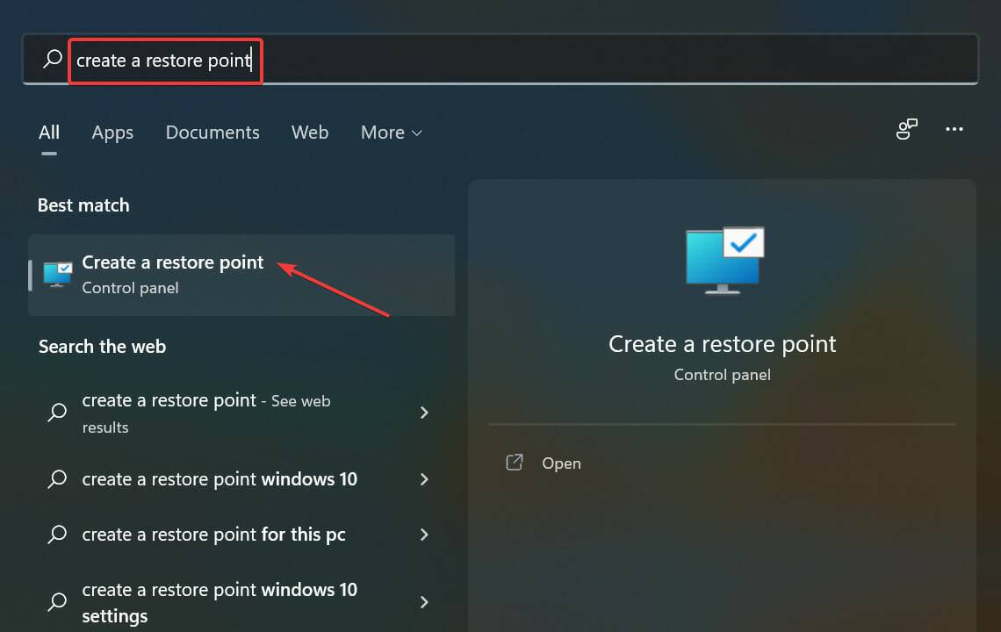Open the ellipsis options menu
Screen dimensions: 1001x632
pos(954,129)
